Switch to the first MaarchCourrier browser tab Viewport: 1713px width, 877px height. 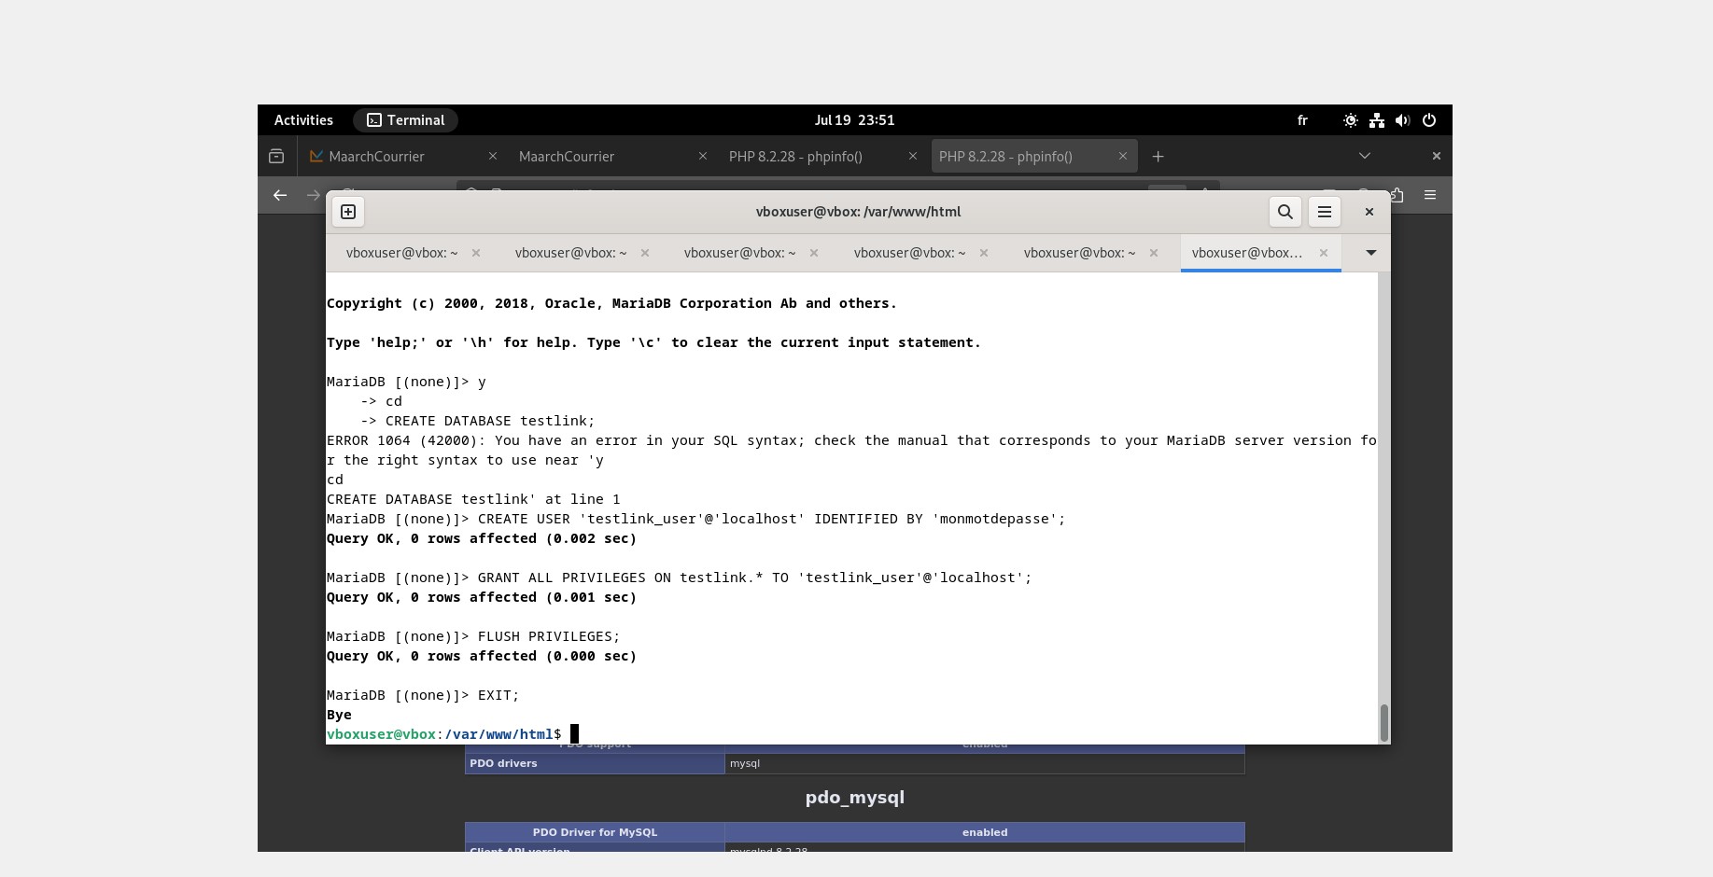tap(392, 157)
